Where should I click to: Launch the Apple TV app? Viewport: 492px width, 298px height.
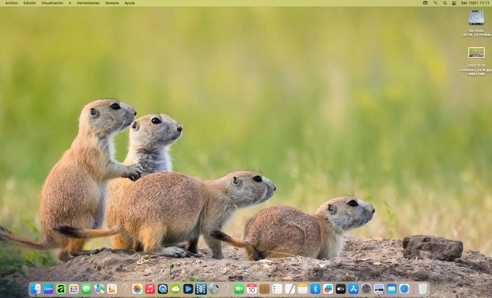(340, 289)
